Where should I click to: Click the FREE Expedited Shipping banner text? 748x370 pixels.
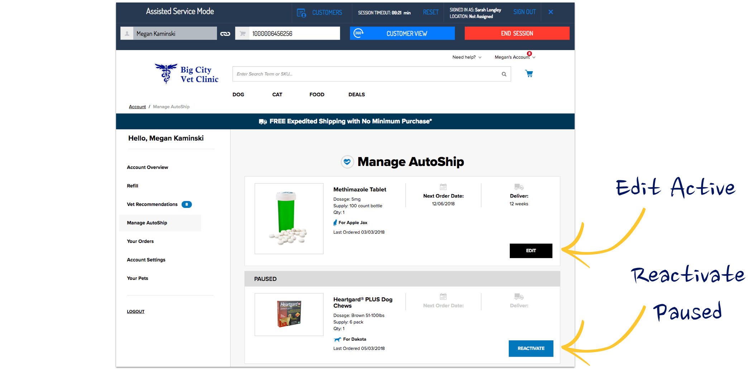click(x=351, y=121)
